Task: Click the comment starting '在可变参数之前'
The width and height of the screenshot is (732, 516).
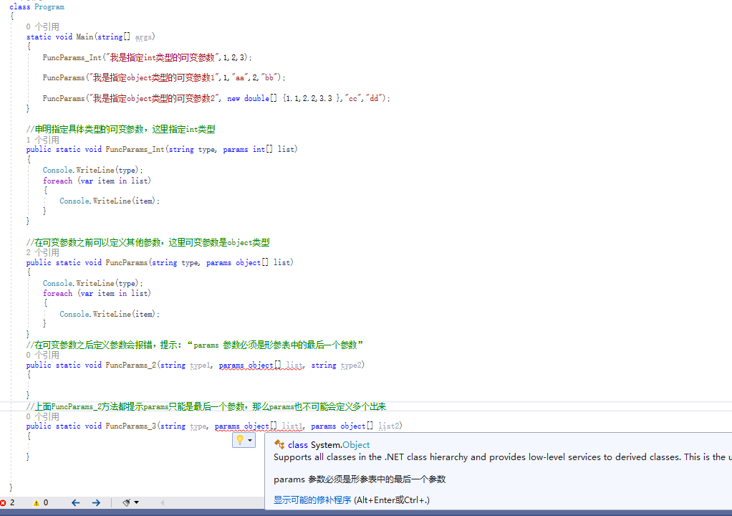Action: [148, 242]
